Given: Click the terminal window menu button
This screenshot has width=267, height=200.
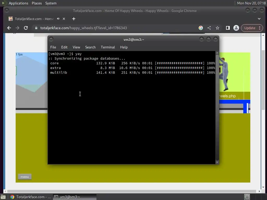Looking at the screenshot, I should [x=51, y=39].
